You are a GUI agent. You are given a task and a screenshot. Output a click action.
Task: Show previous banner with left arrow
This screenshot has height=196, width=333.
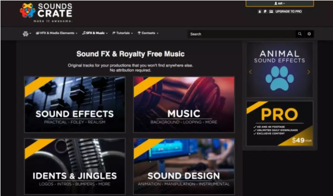251,72
